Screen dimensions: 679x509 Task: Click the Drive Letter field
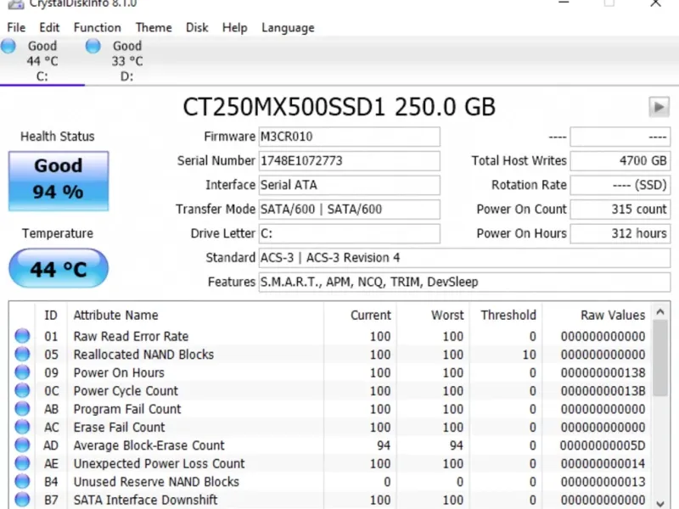pos(350,234)
